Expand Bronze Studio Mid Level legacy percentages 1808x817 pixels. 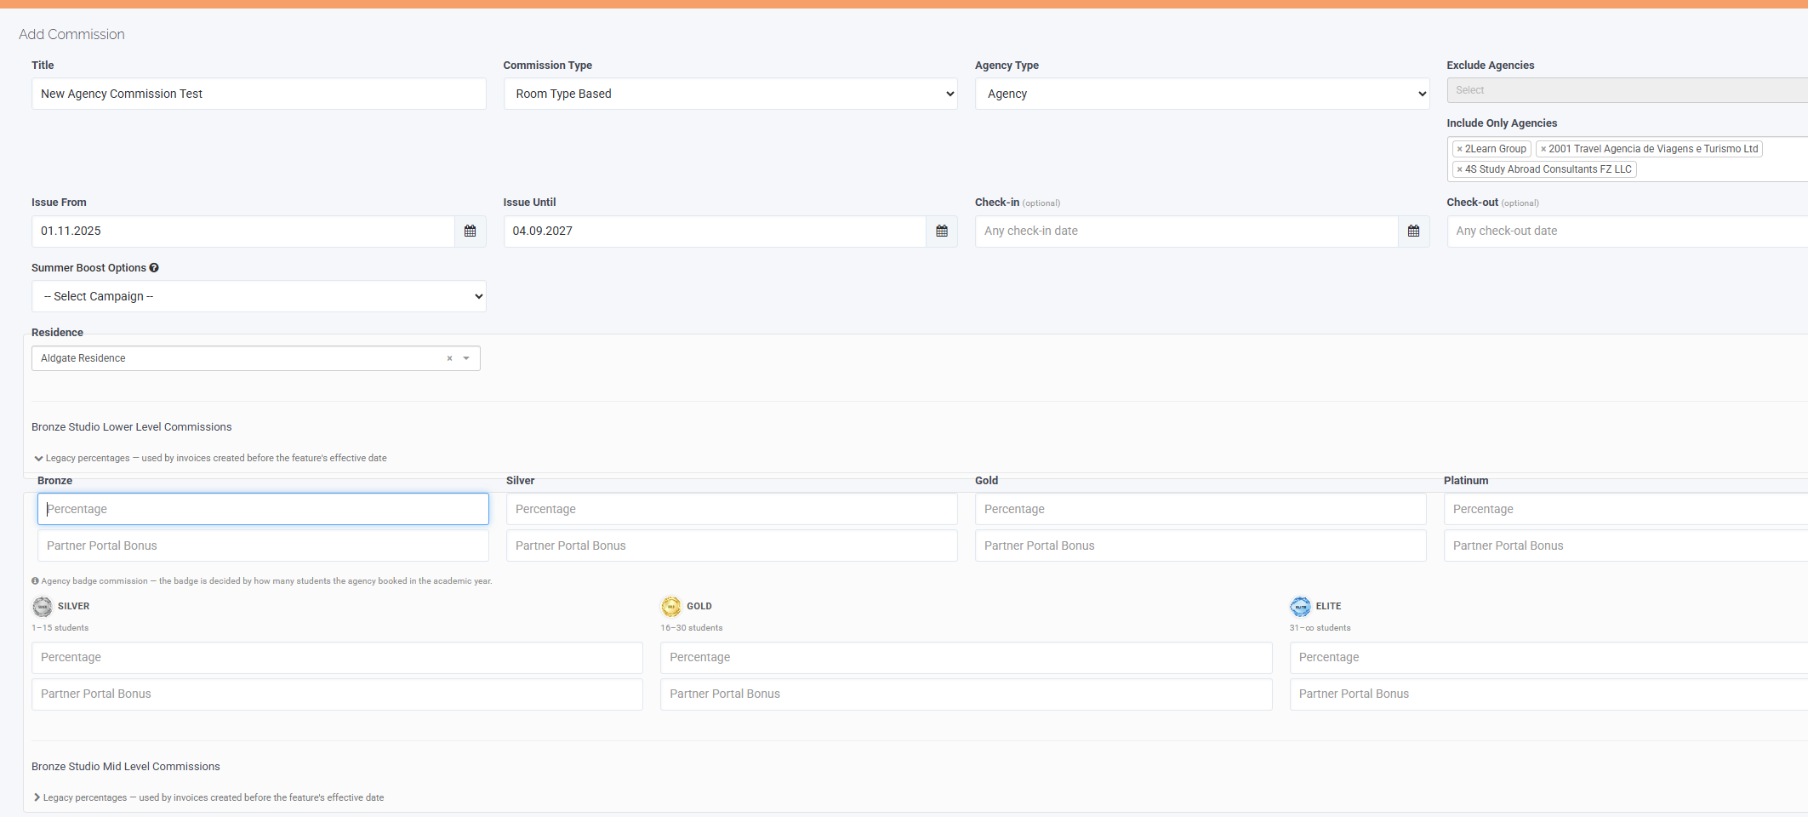[208, 797]
